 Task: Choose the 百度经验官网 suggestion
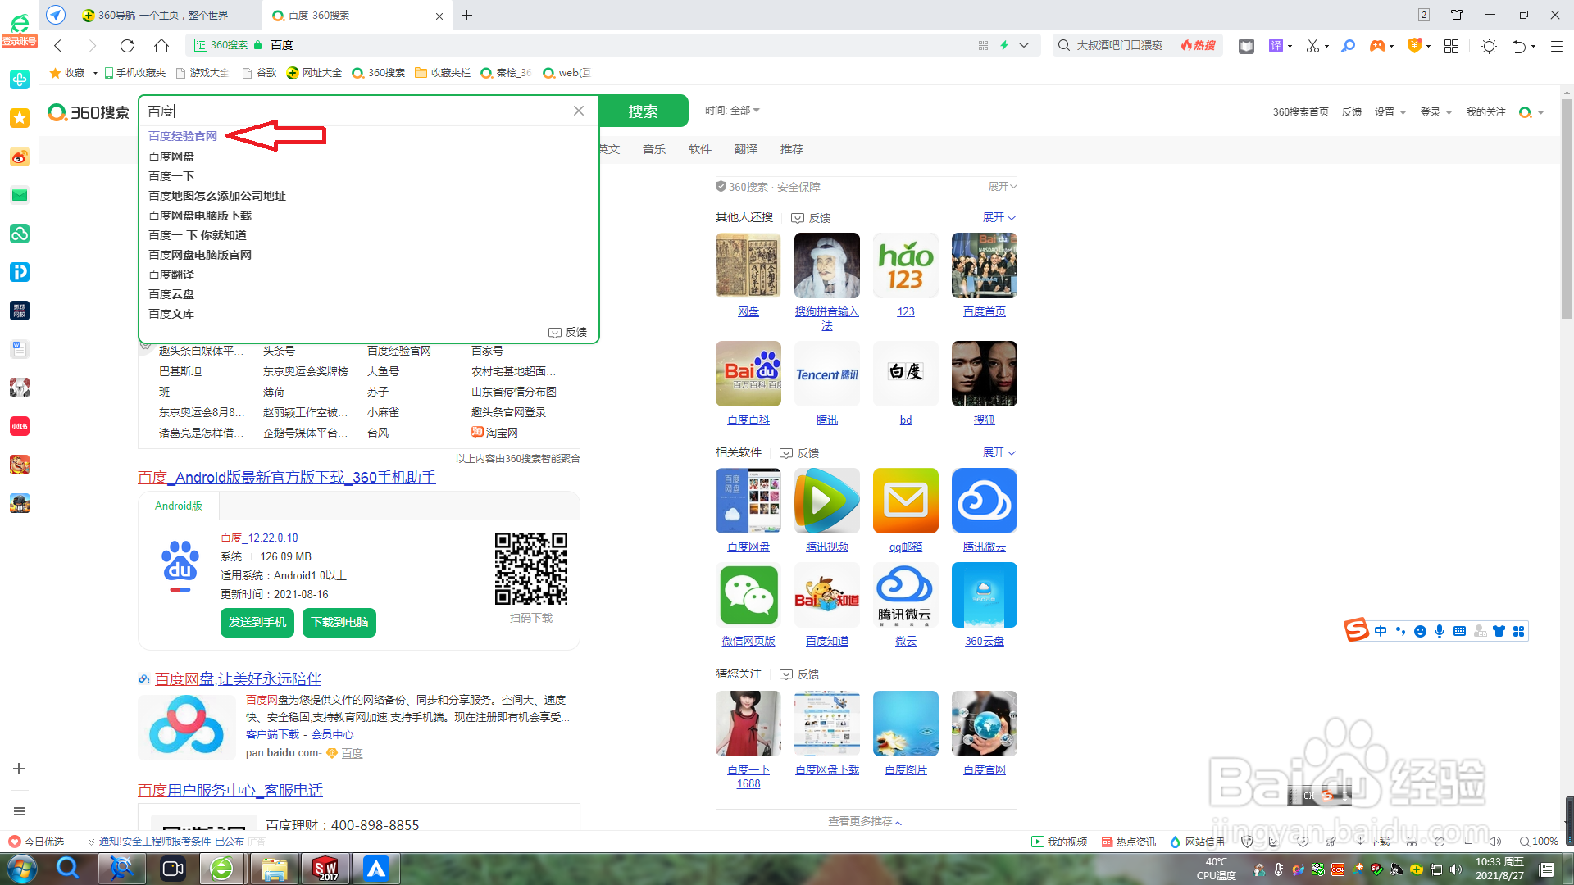tap(183, 136)
